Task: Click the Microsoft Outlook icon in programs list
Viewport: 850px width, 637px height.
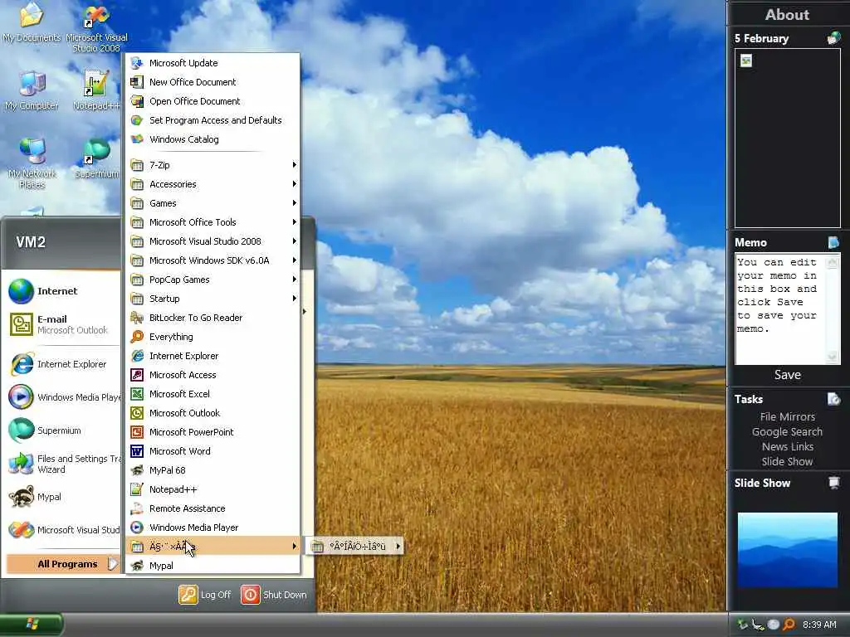Action: [137, 413]
